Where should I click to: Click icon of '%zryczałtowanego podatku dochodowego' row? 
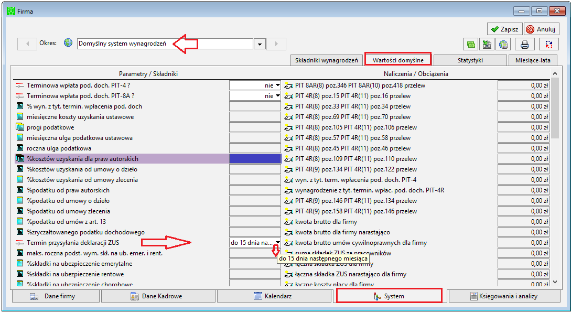click(x=20, y=232)
